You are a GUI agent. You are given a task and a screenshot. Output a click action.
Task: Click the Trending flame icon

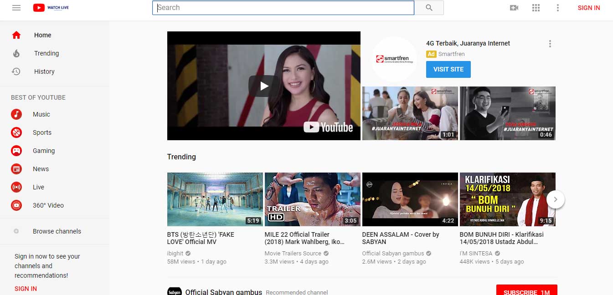[16, 53]
